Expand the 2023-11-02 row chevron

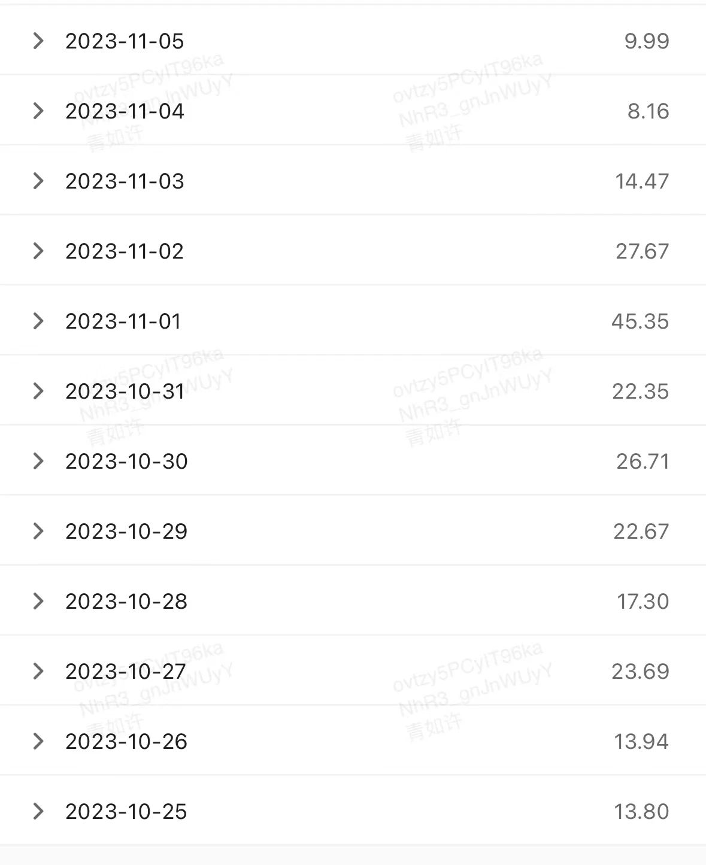(x=38, y=251)
